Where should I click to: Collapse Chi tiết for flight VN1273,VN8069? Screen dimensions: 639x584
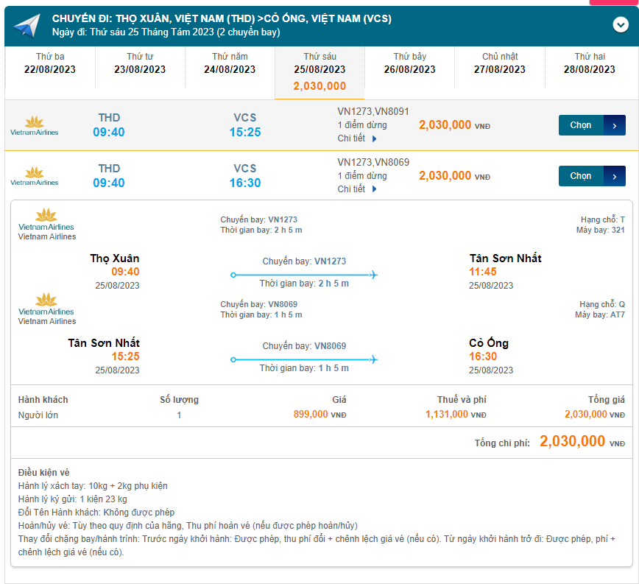(x=357, y=189)
